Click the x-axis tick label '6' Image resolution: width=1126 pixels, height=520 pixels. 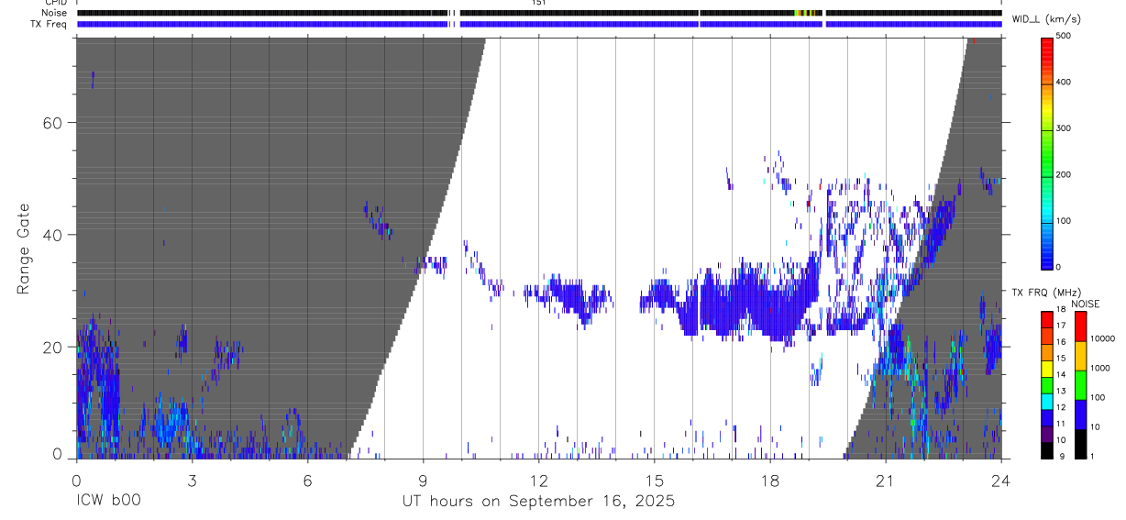307,480
